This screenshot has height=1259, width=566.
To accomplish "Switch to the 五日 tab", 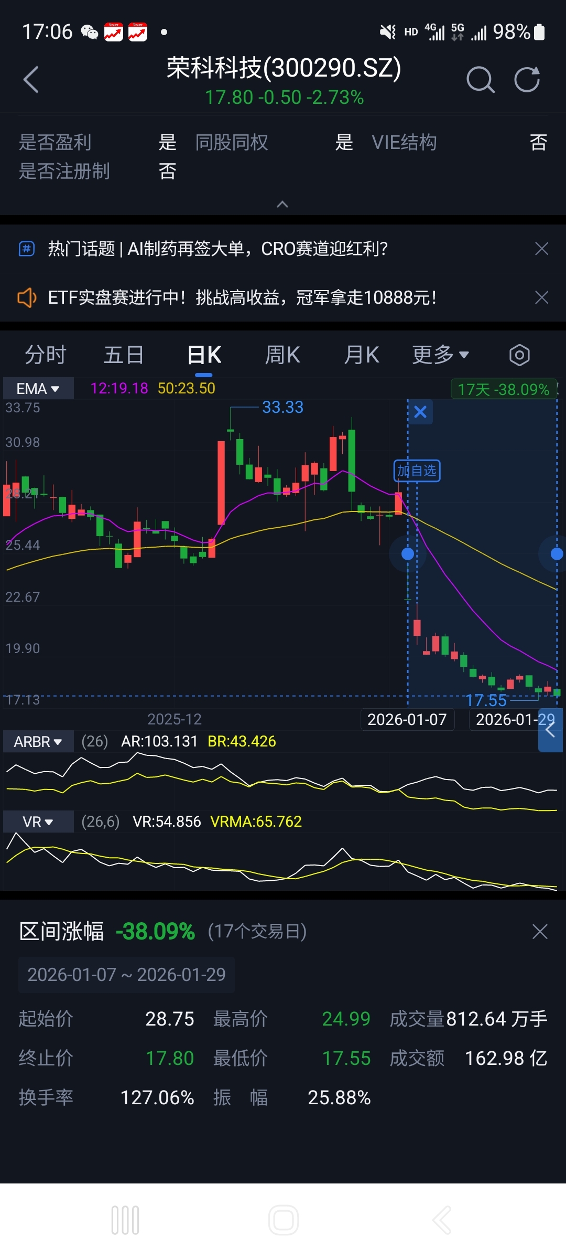I will tap(124, 355).
